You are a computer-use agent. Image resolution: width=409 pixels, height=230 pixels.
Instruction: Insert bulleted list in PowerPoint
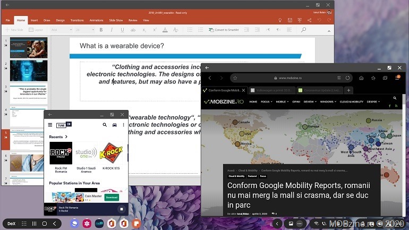coord(190,30)
